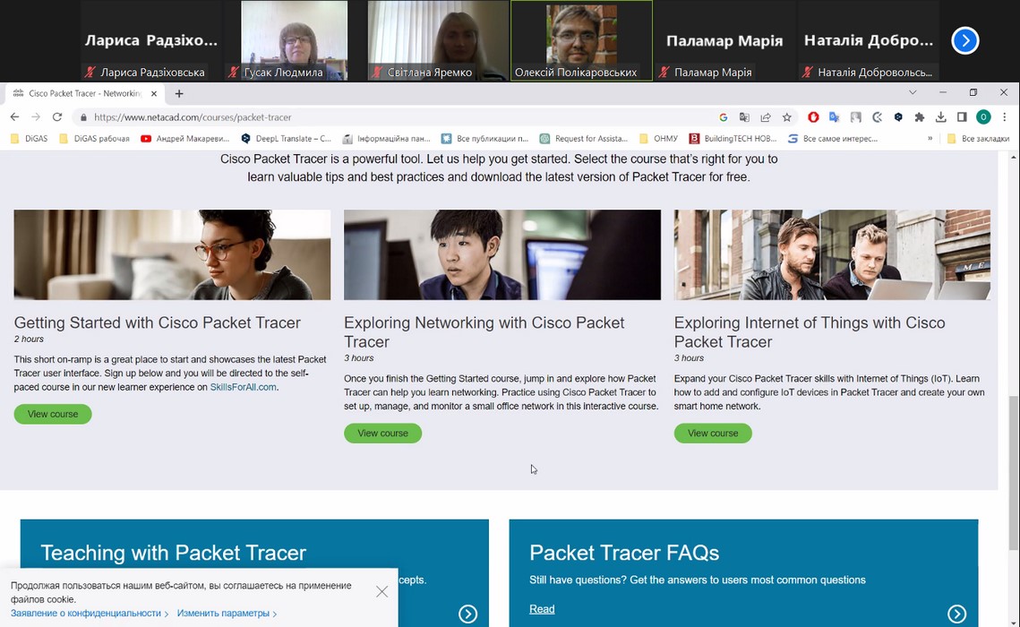Reload the page with the refresh icon
1020x627 pixels.
(57, 117)
